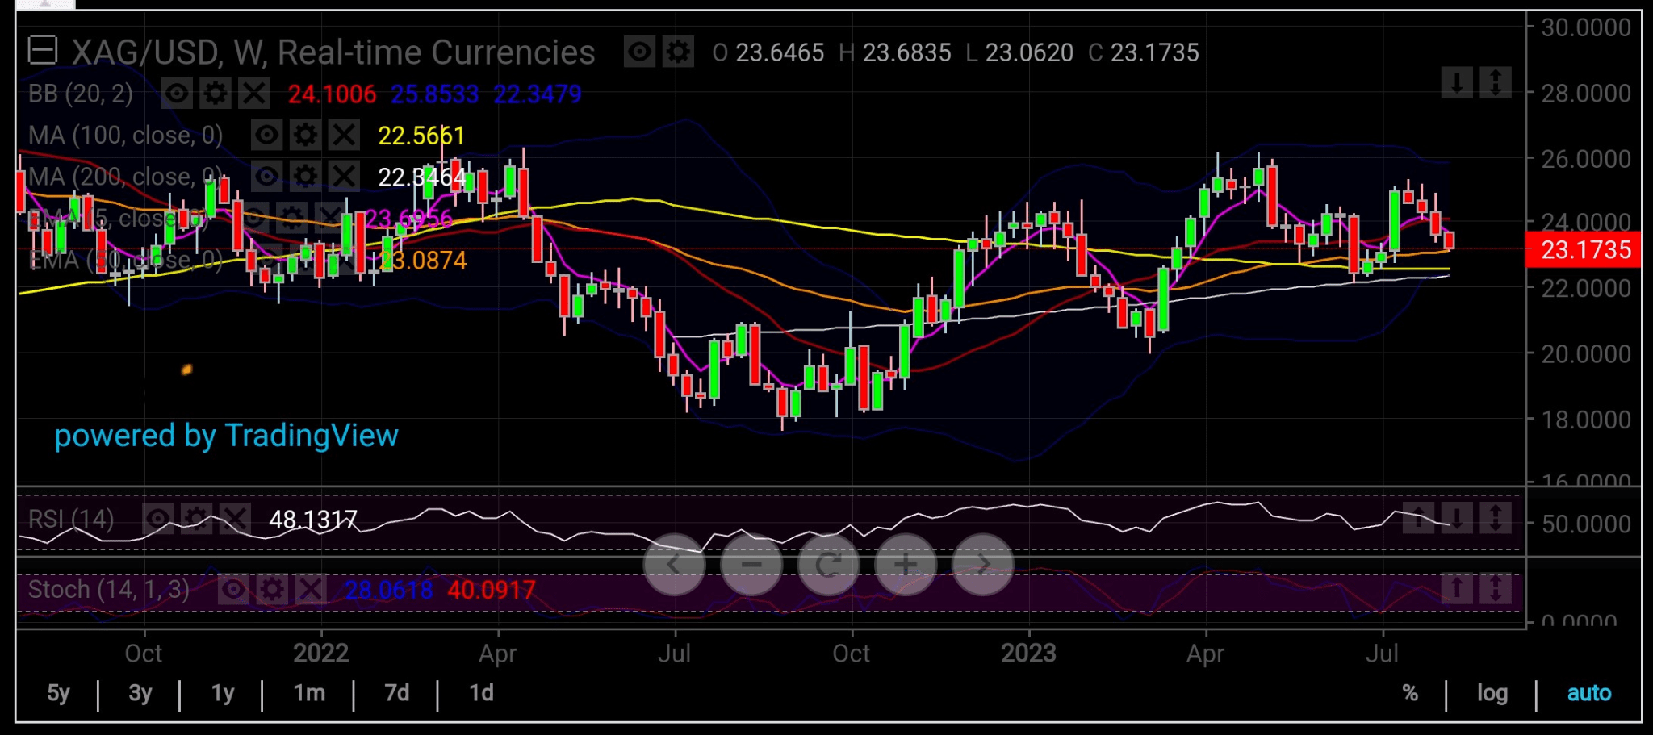The image size is (1653, 735).
Task: Click the 30.0000 price axis label
Action: click(1586, 27)
